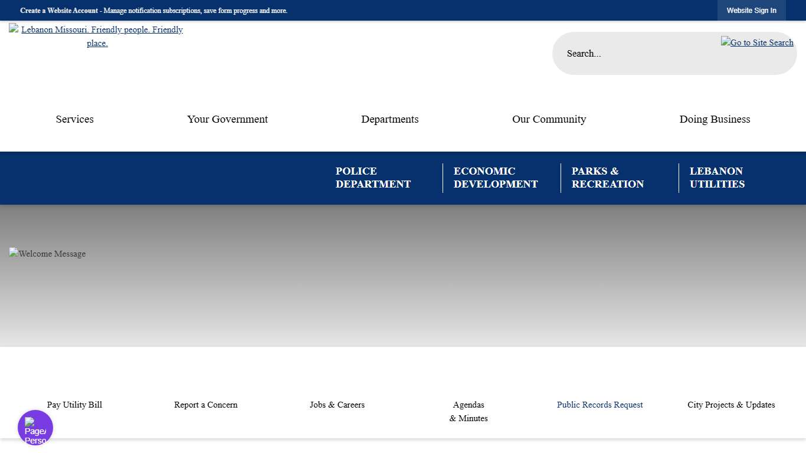Open Parks & Recreation link
This screenshot has height=453, width=806.
[x=607, y=178]
